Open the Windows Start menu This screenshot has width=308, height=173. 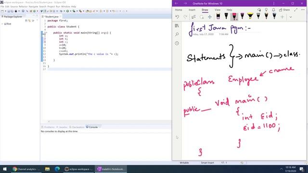coord(5,169)
